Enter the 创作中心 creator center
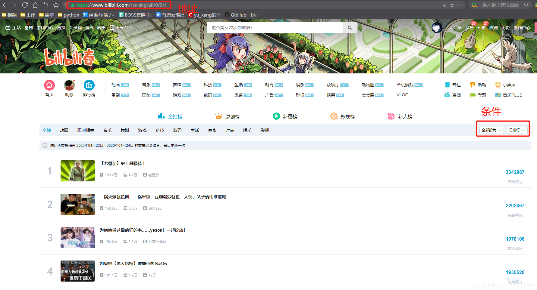 [x=522, y=27]
